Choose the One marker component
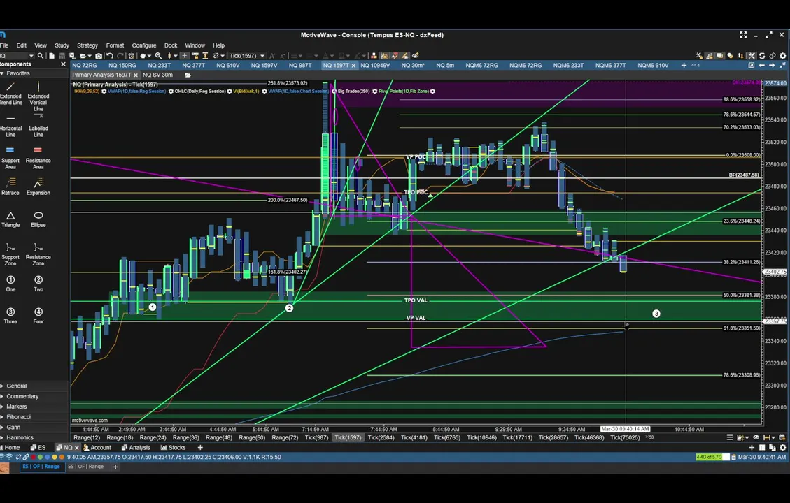This screenshot has width=790, height=503. [10, 284]
